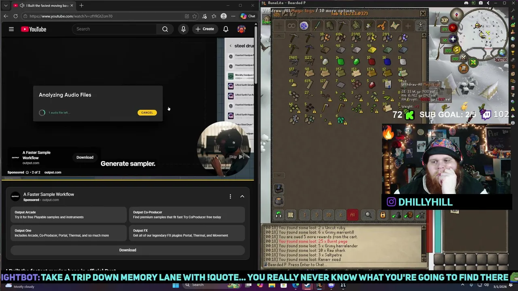
Task: Search bank with magnifying glass button
Action: [x=368, y=215]
